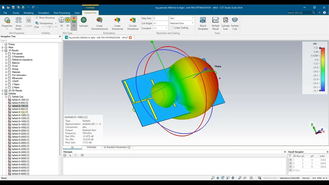329x185 pixels.
Task: Collapse the 1D Results tree node
Action: coord(3,51)
